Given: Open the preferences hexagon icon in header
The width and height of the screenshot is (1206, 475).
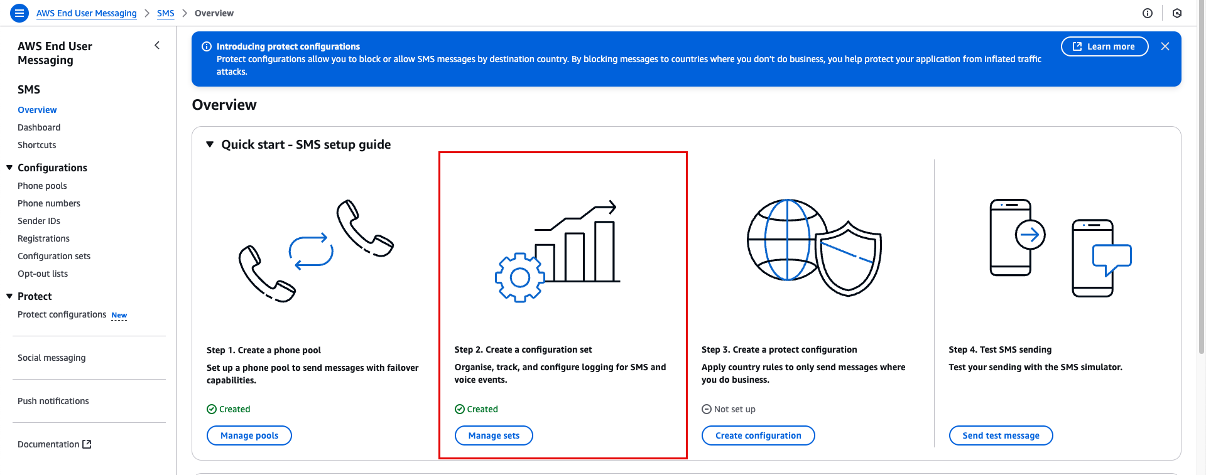Looking at the screenshot, I should [x=1177, y=13].
